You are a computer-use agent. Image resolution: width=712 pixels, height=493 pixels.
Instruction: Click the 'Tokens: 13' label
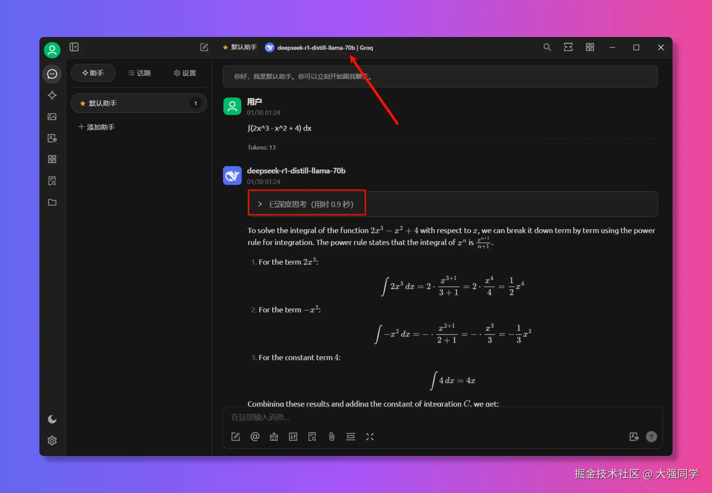[x=262, y=148]
